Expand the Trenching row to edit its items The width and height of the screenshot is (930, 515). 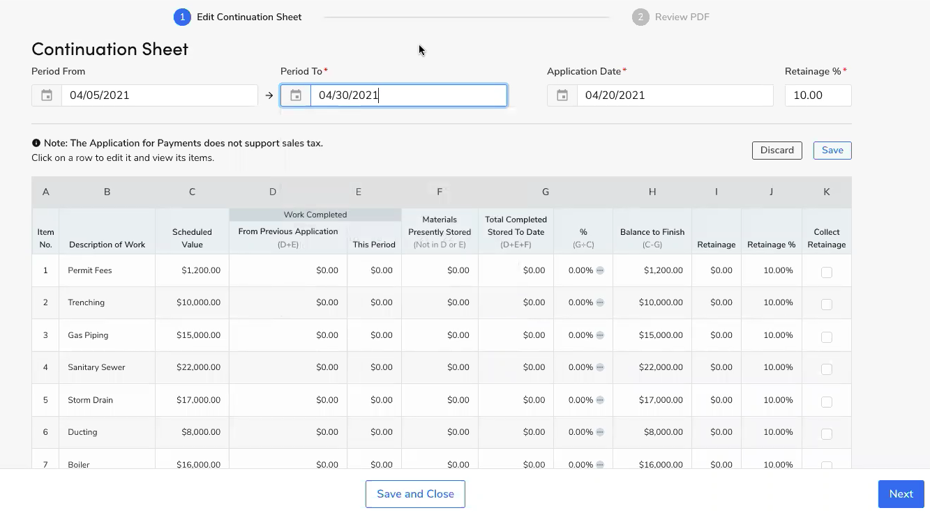(x=105, y=302)
